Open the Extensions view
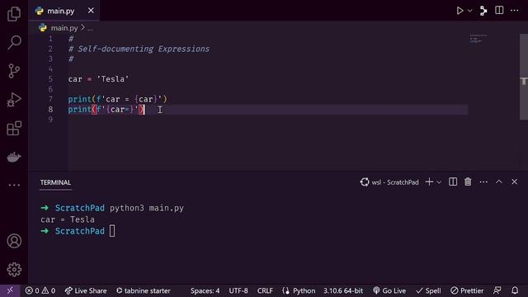The image size is (528, 297). tap(14, 129)
